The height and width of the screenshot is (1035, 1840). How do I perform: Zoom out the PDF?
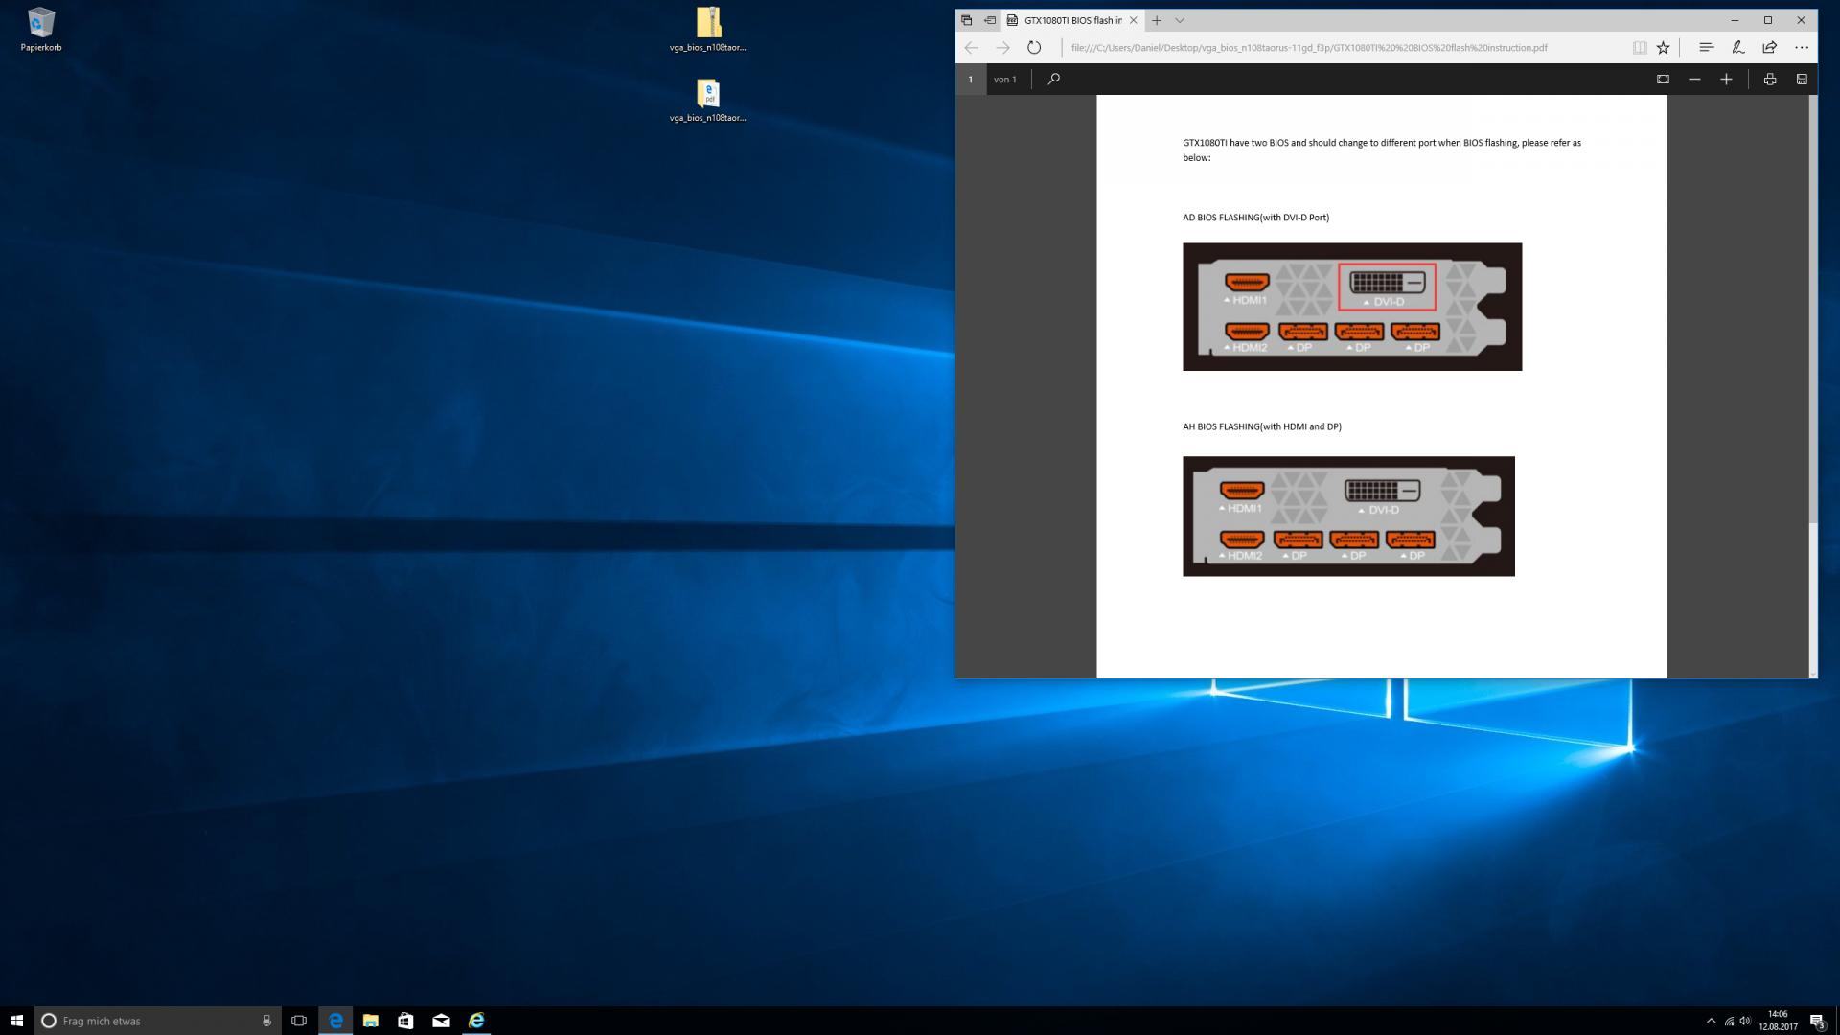click(1694, 79)
